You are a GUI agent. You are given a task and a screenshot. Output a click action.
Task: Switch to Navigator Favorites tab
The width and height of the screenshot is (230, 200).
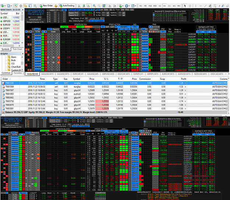click(18, 73)
